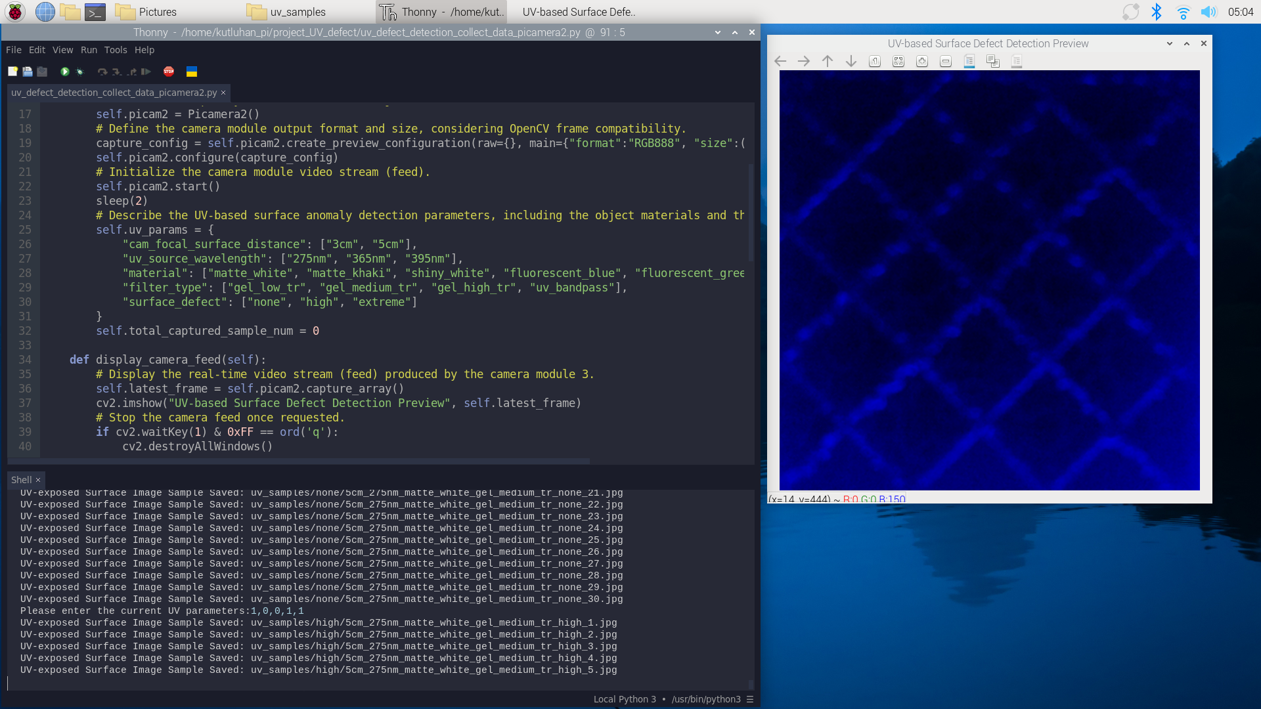Run the current script in Thonny

tap(64, 72)
